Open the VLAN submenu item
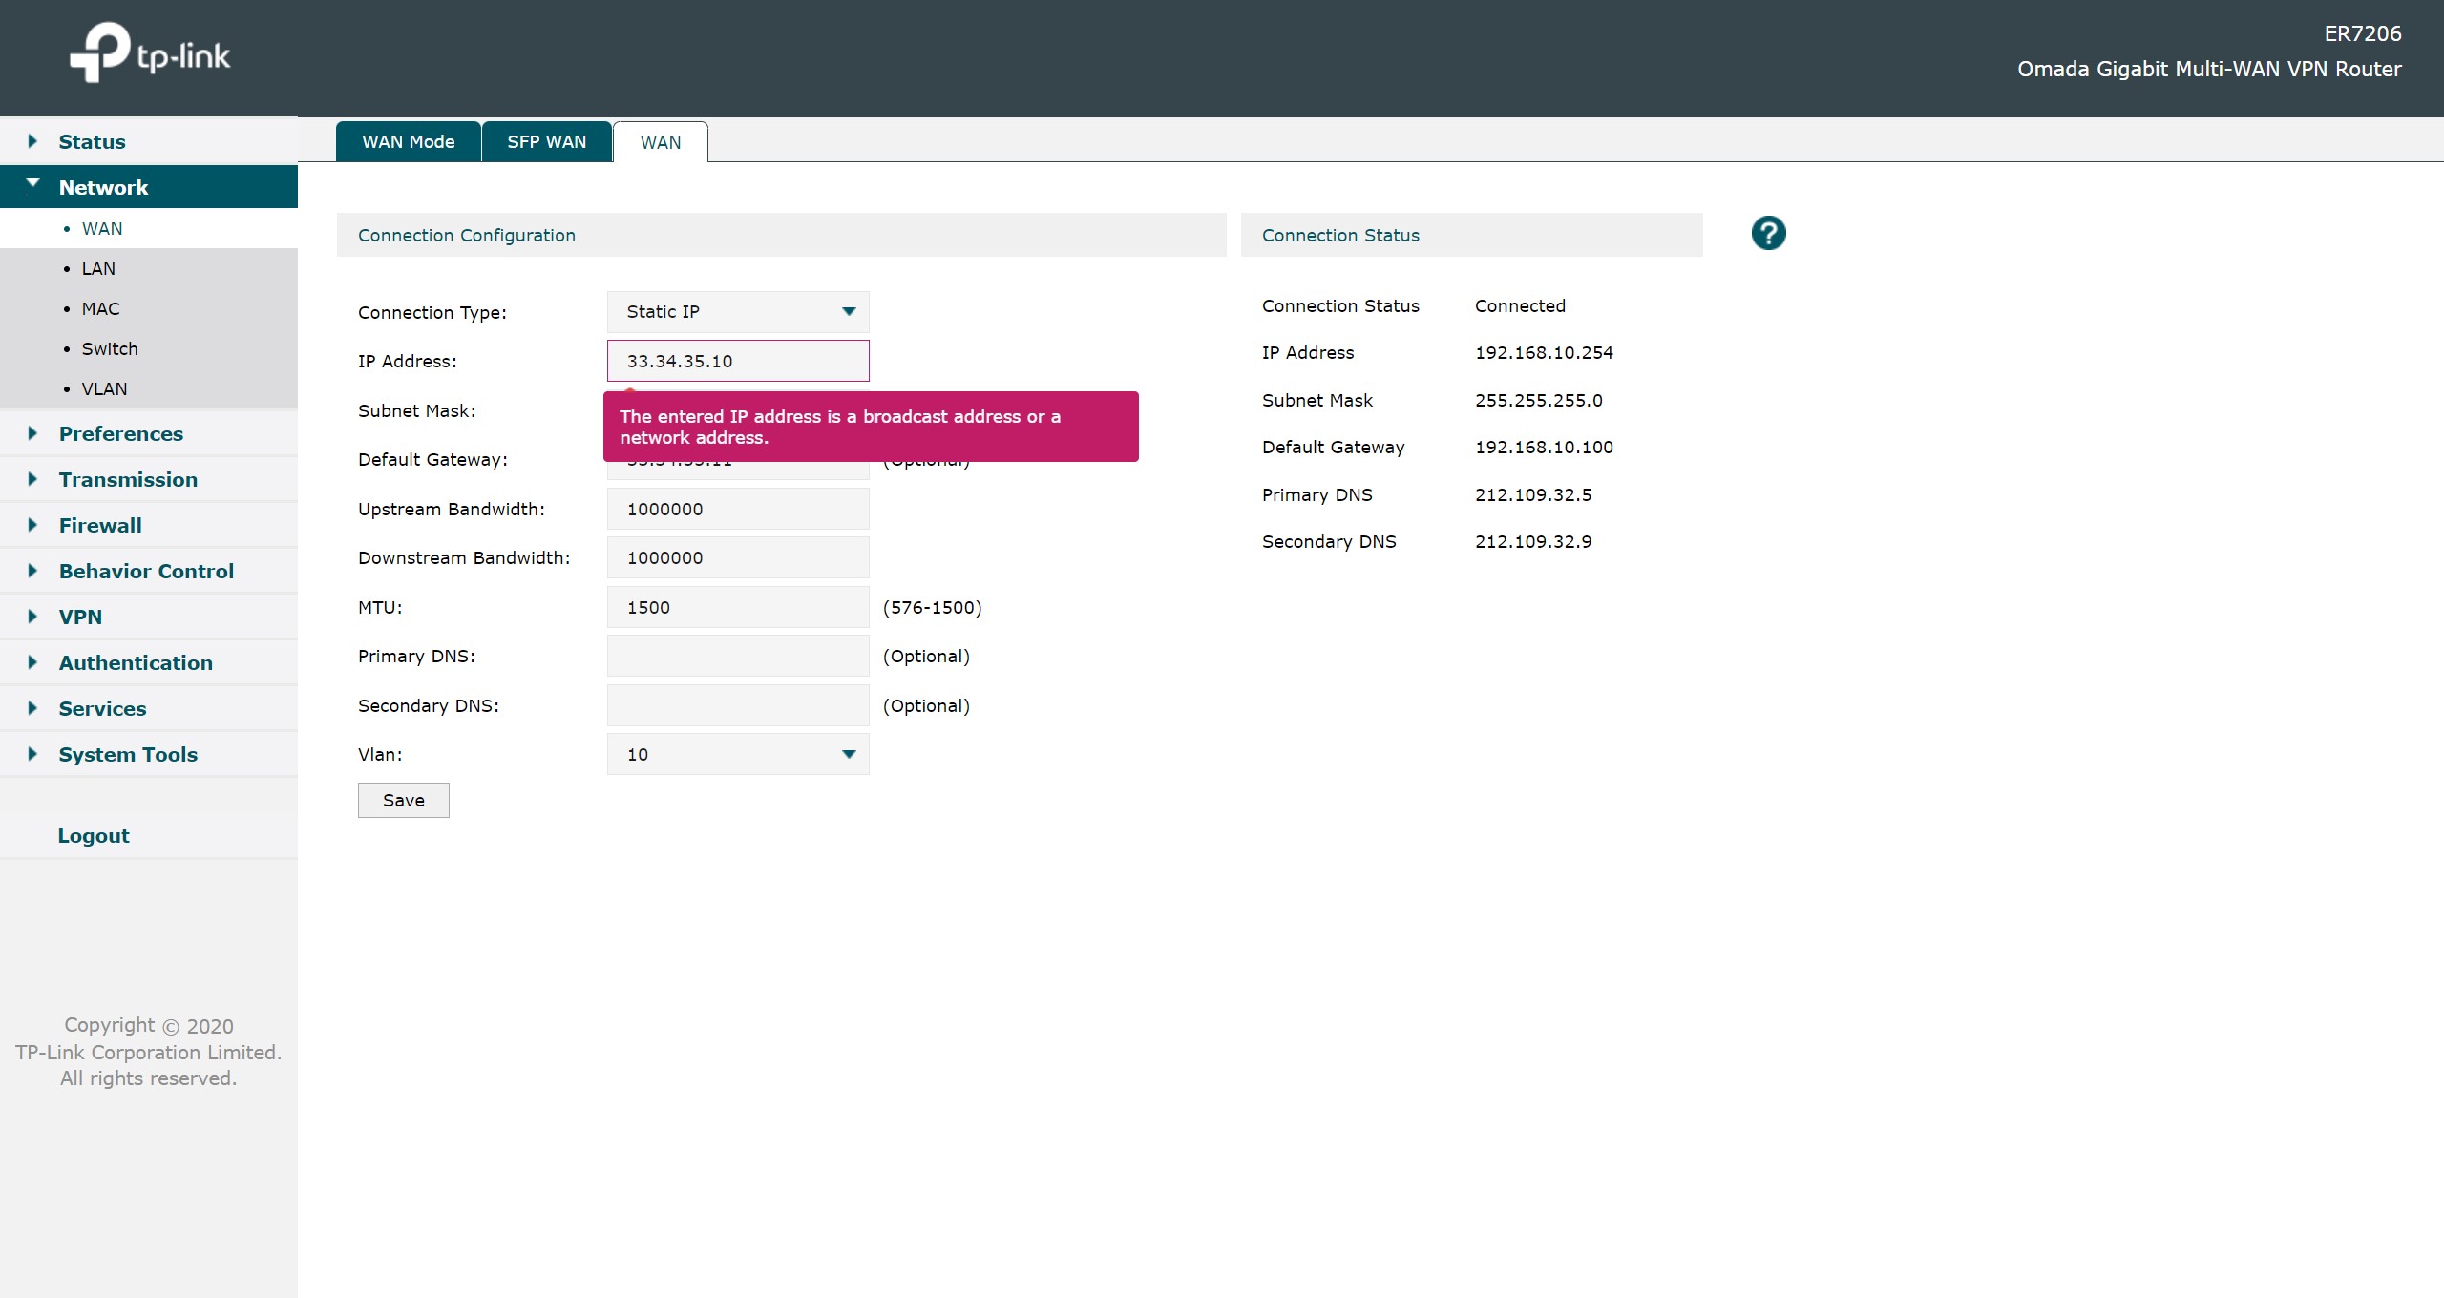Screen dimensions: 2444x1298 [x=104, y=388]
